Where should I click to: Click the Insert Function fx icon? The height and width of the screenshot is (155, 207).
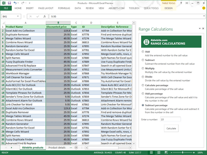click(x=44, y=17)
